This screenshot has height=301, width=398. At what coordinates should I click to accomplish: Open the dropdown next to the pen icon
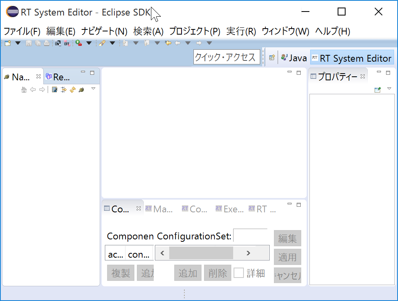(112, 43)
